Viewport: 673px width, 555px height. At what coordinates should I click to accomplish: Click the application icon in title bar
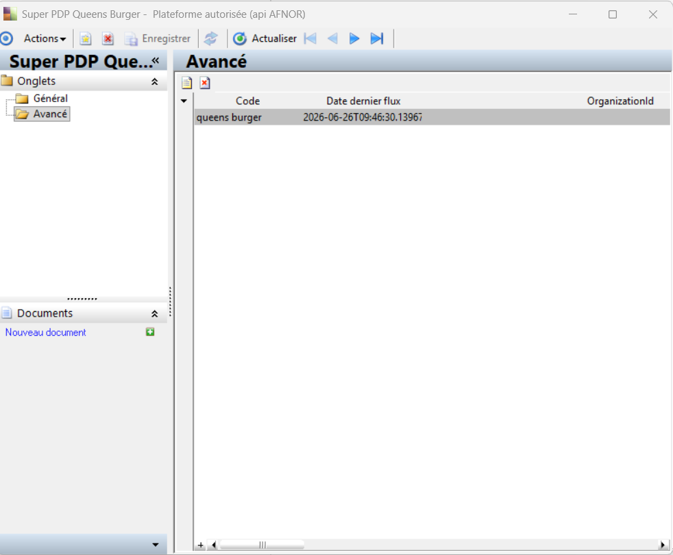point(10,14)
